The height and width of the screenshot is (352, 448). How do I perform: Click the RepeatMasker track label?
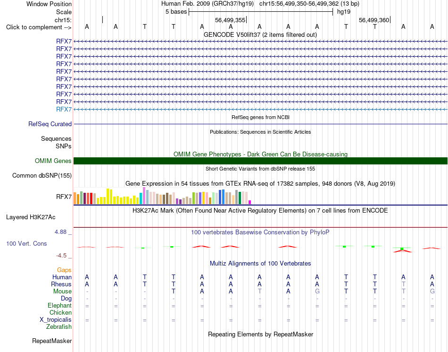52,341
